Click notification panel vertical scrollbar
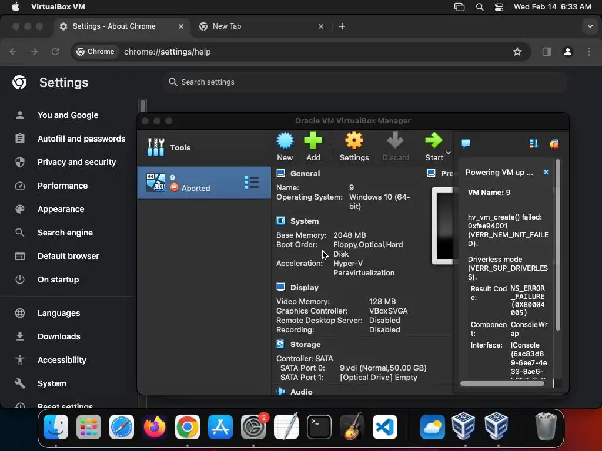602x451 pixels. [558, 245]
